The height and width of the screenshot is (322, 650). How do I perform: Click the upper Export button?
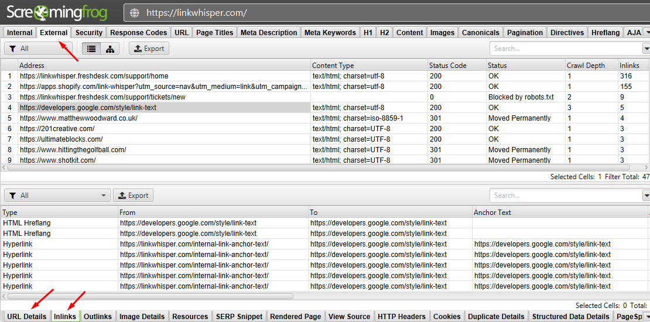click(x=149, y=49)
